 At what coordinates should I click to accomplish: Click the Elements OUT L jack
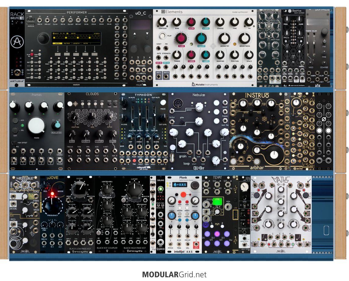(158, 76)
